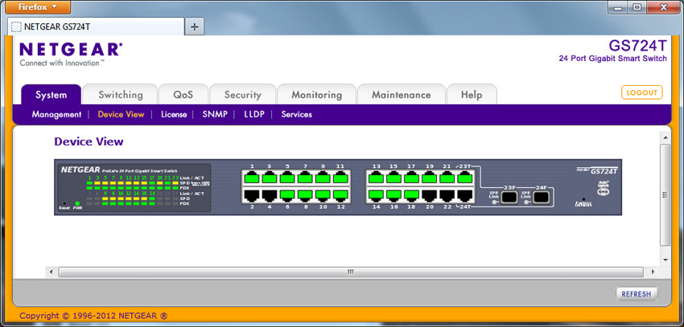Select the 23F SFP fiber slot

(x=509, y=198)
